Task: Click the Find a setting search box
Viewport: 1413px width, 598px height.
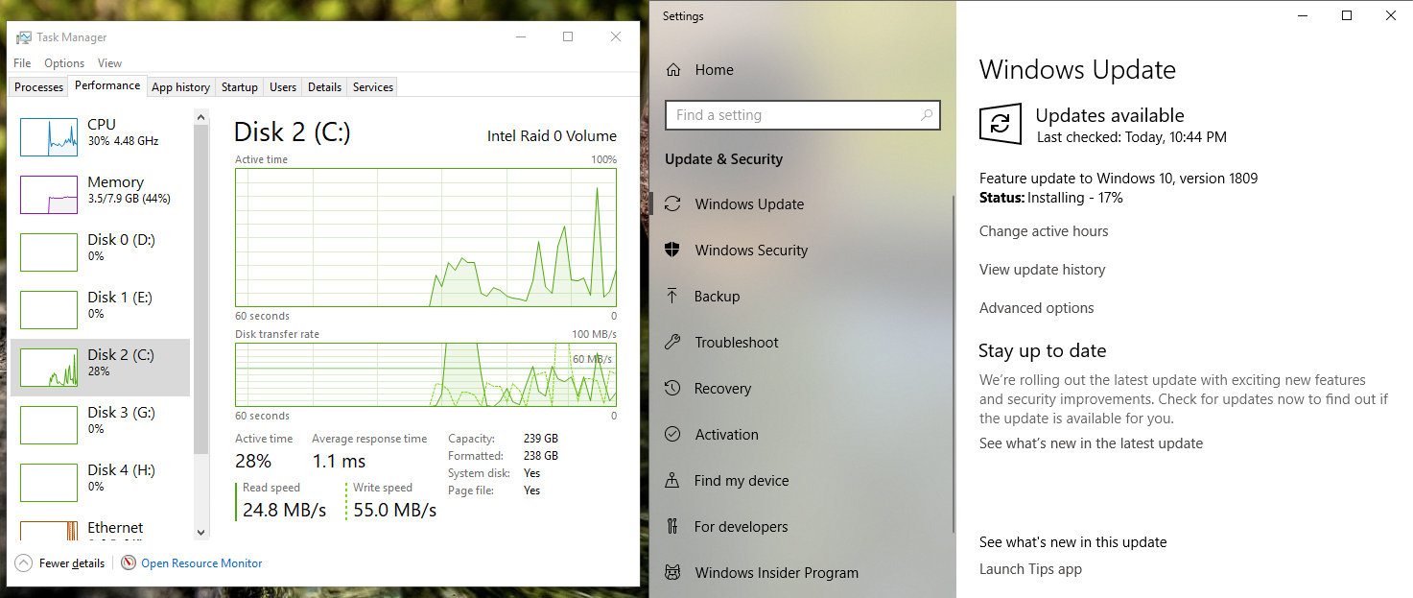Action: click(x=802, y=114)
